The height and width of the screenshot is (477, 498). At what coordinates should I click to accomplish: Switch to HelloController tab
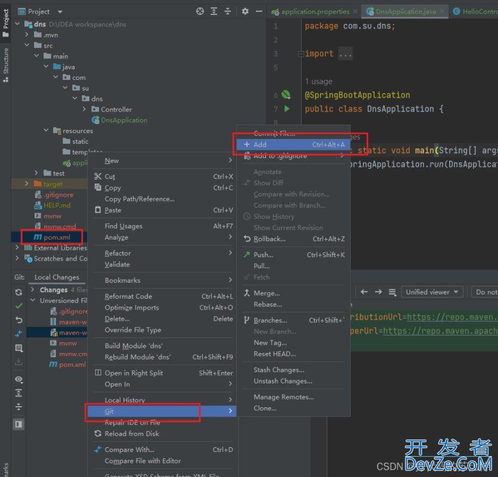475,12
